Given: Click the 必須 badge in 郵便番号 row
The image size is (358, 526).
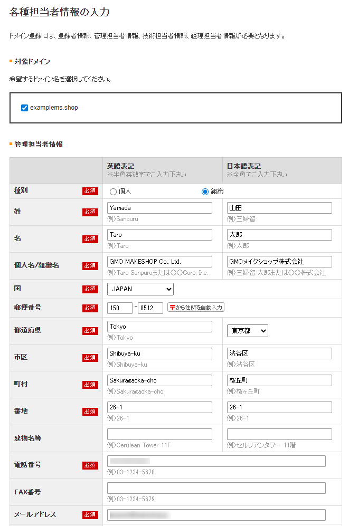Looking at the screenshot, I should click(x=90, y=308).
